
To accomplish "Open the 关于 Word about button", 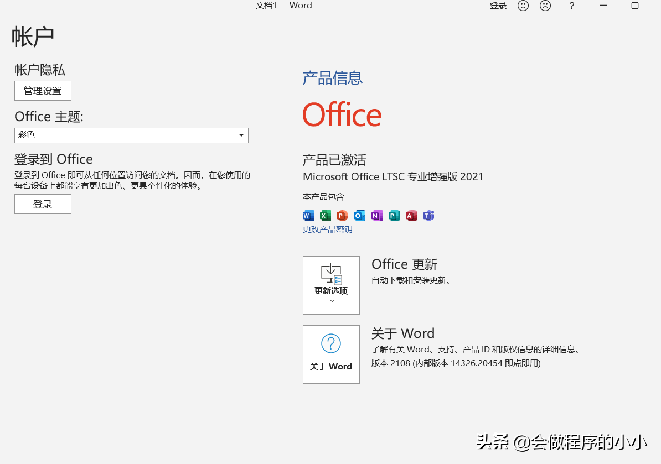I will coord(332,354).
